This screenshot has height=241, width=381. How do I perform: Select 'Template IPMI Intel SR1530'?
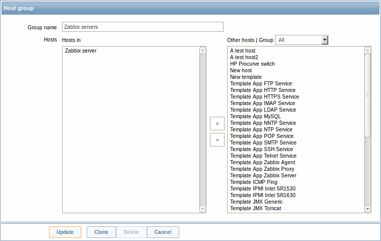coord(263,188)
